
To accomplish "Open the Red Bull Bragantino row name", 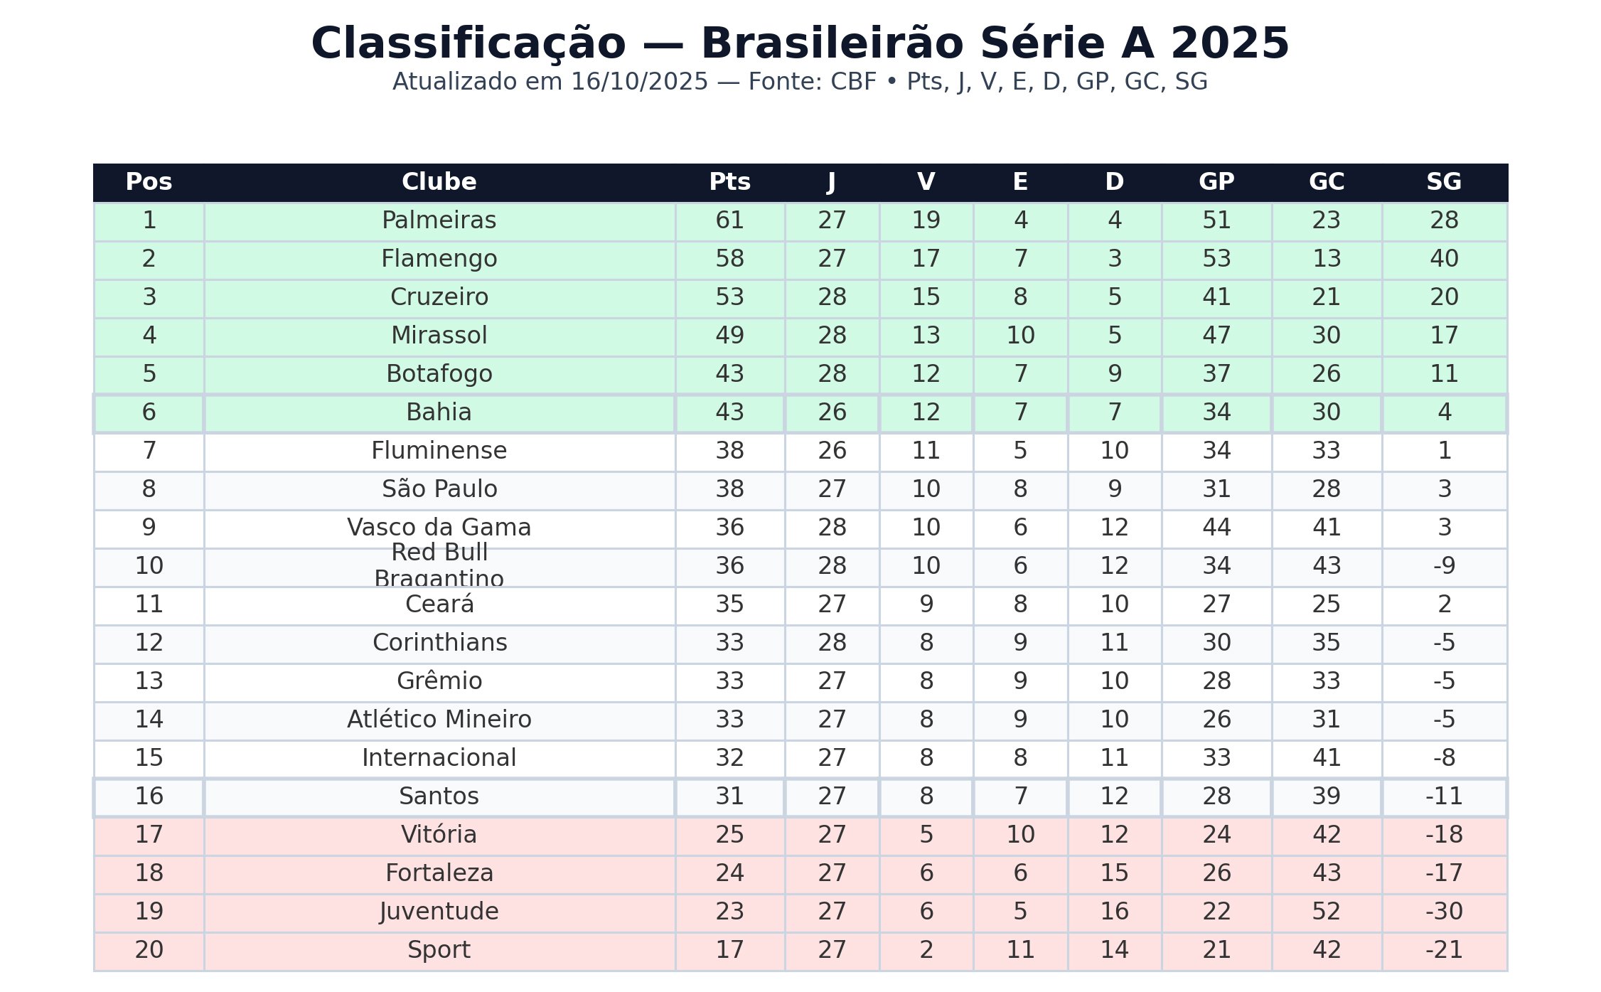I will tap(439, 566).
